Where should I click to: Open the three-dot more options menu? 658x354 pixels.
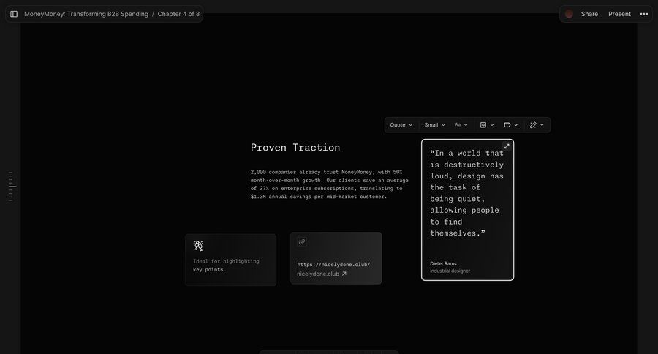click(x=644, y=14)
